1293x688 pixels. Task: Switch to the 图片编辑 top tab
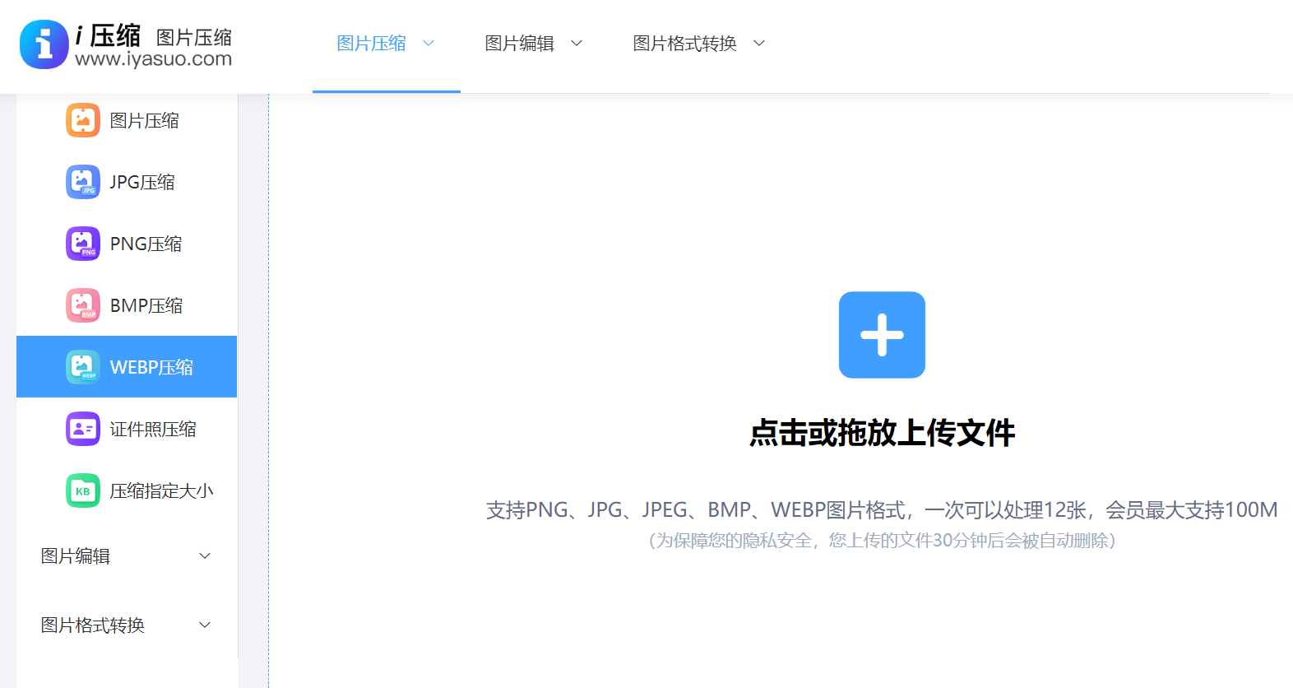[519, 44]
